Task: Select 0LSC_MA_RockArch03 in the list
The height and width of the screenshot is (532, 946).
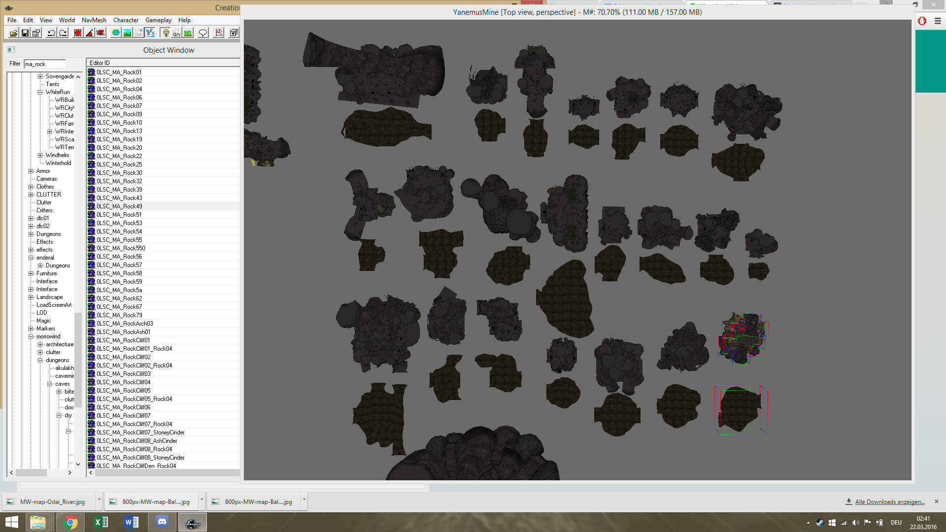Action: pyautogui.click(x=125, y=324)
